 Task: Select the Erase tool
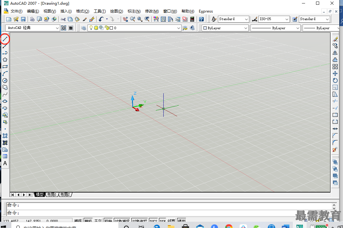tap(335, 39)
